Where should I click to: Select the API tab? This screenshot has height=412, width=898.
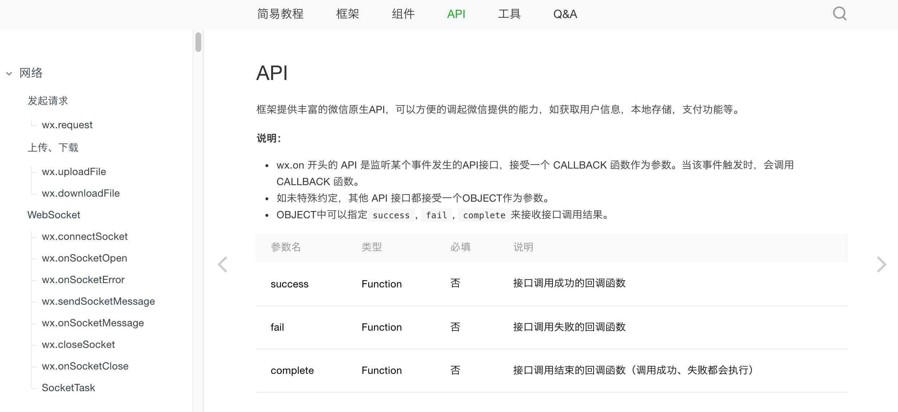tap(456, 14)
